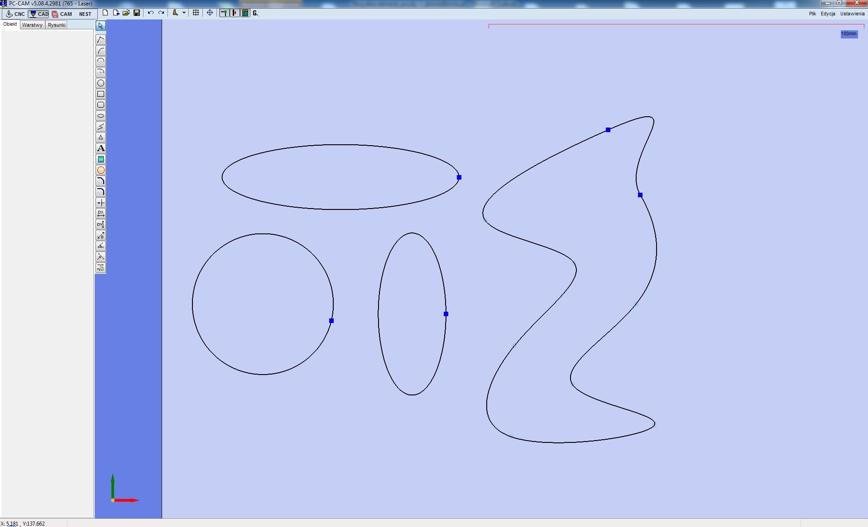
Task: Undo the last action
Action: click(151, 13)
